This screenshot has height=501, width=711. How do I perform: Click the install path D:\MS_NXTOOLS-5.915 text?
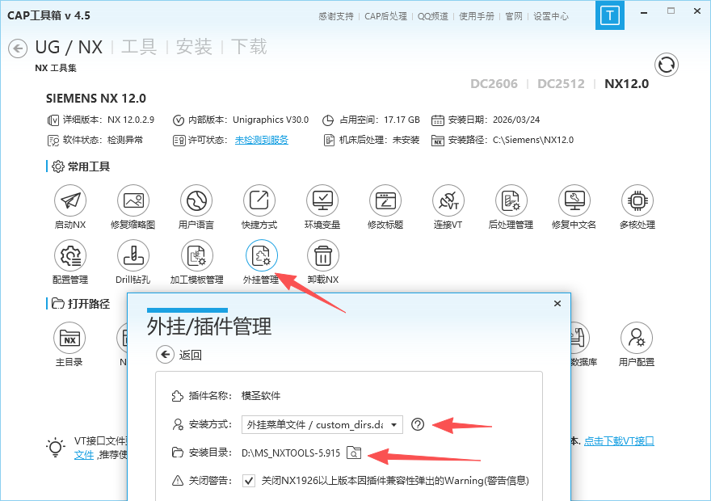tap(291, 453)
